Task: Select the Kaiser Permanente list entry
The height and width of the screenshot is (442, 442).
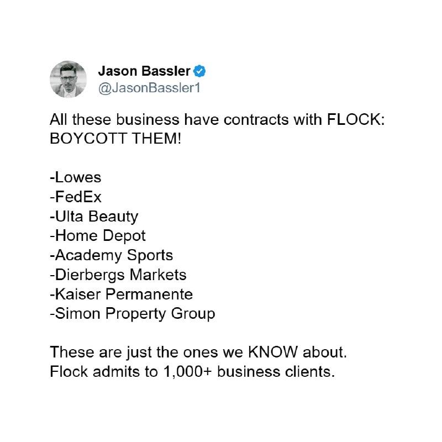Action: point(121,294)
